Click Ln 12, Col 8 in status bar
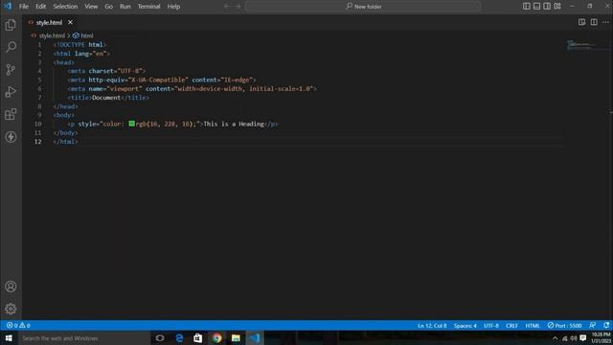 432,326
